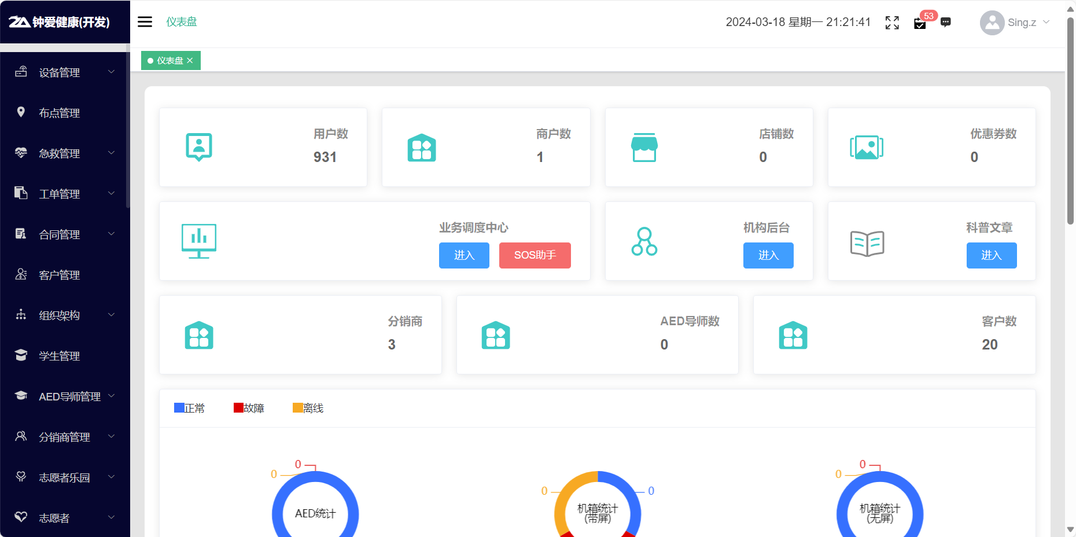
Task: Click the 客户管理 people icon
Action: [x=21, y=274]
